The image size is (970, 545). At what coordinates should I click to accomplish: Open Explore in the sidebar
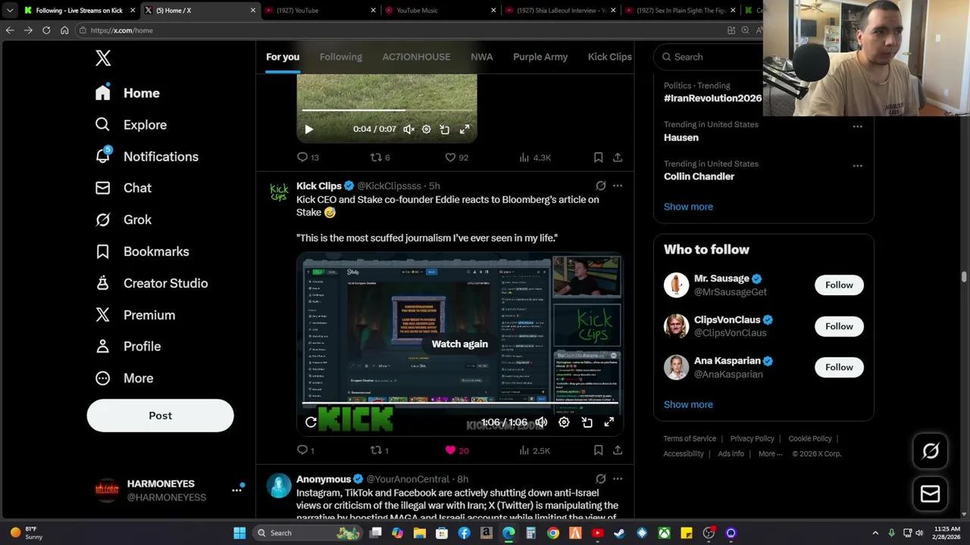(130, 125)
